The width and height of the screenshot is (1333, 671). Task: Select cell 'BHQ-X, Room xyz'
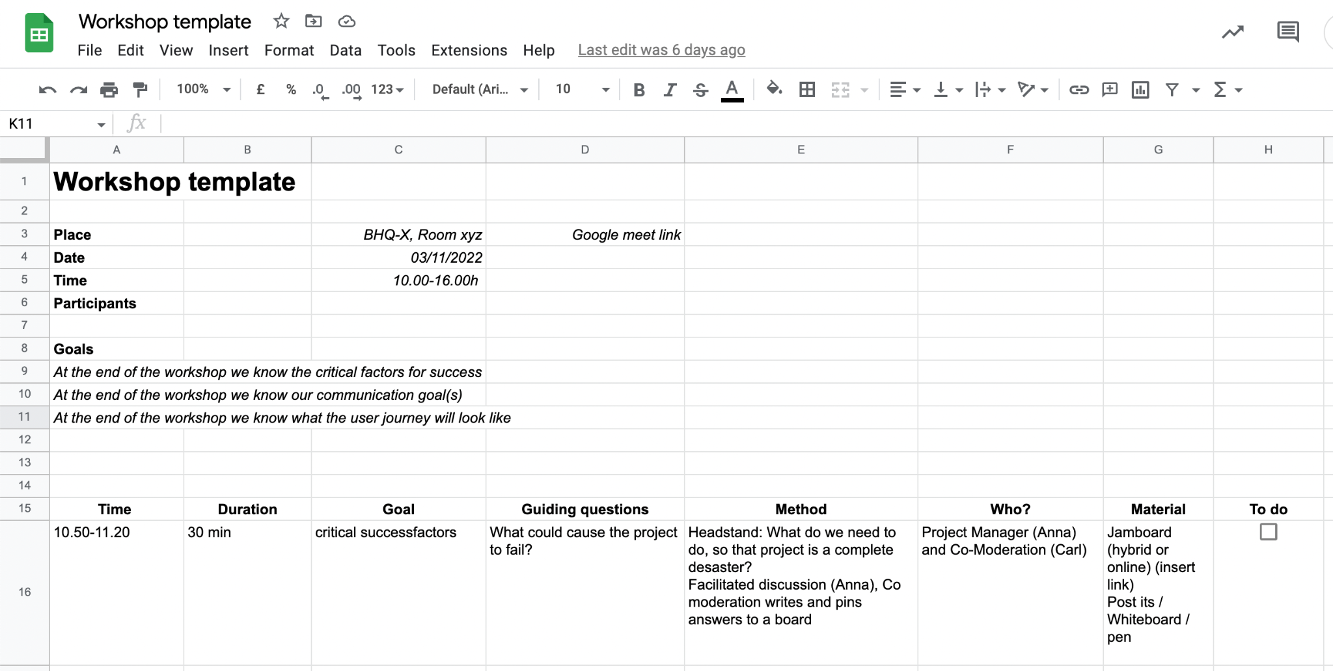(398, 235)
